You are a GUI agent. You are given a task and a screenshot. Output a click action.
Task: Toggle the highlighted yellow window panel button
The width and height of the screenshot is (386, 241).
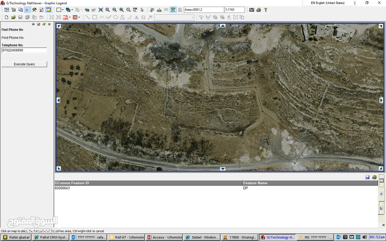[x=48, y=10]
